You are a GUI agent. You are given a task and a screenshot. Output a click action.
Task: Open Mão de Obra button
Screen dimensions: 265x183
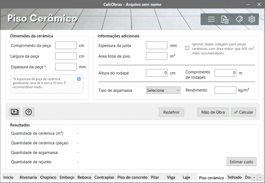[213, 112]
